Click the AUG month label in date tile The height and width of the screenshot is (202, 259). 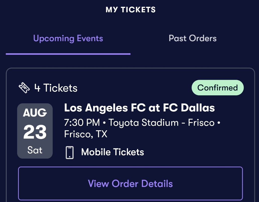coord(35,113)
